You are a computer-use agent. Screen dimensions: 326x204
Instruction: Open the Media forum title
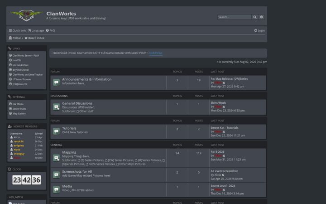point(67,186)
